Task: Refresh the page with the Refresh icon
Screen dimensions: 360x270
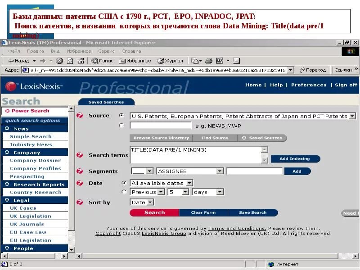Action: pos(70,61)
